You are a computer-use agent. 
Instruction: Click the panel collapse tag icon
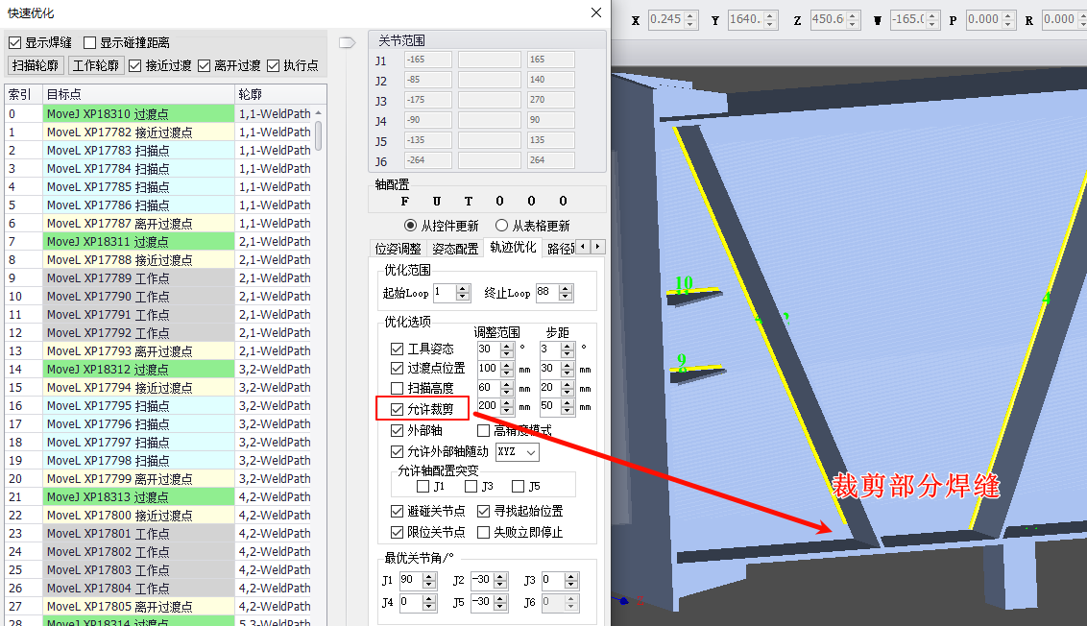click(x=348, y=41)
